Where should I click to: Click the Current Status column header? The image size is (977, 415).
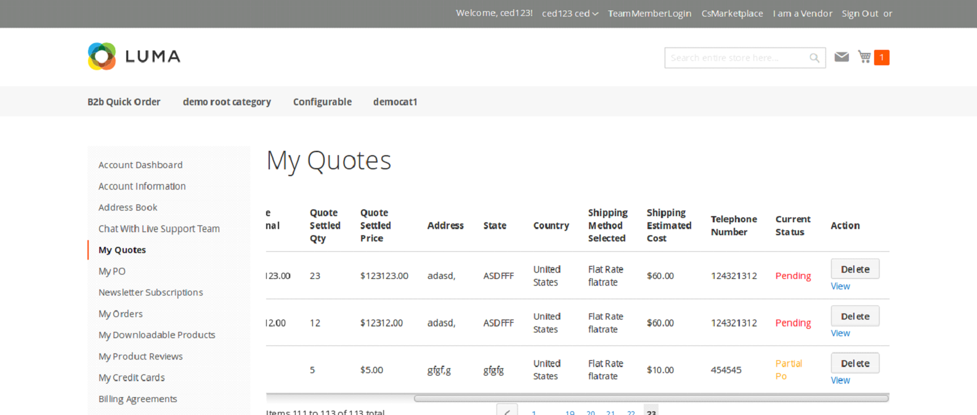pos(793,225)
